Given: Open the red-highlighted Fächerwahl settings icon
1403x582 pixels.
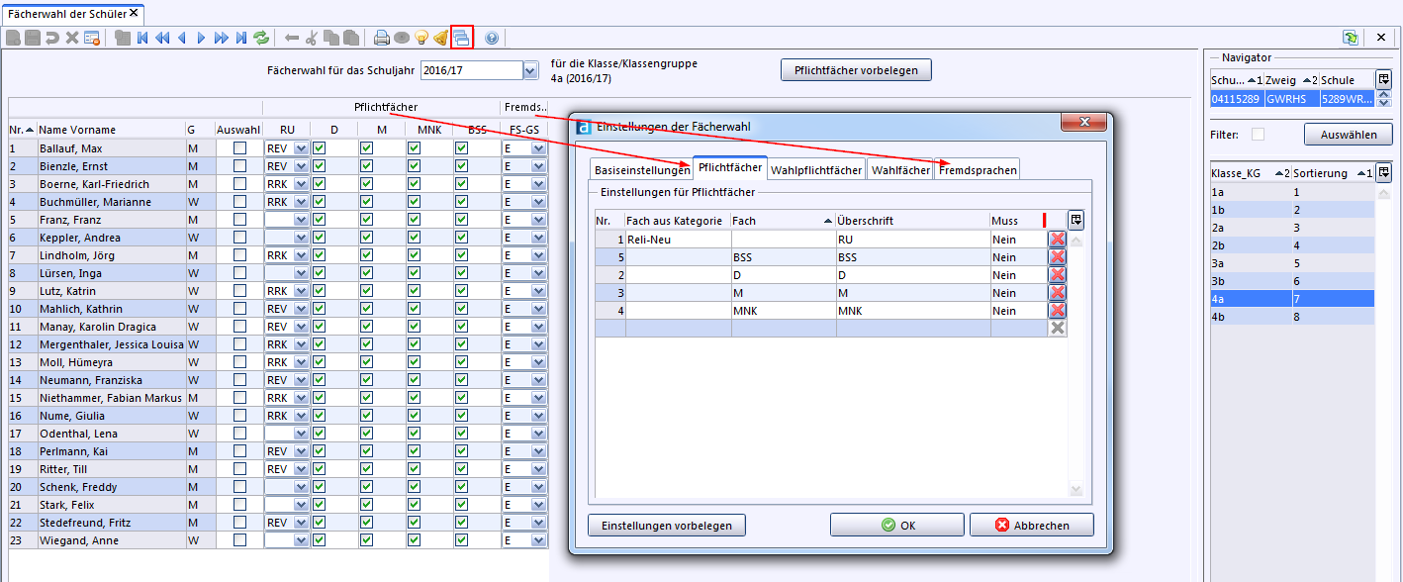Looking at the screenshot, I should [462, 38].
